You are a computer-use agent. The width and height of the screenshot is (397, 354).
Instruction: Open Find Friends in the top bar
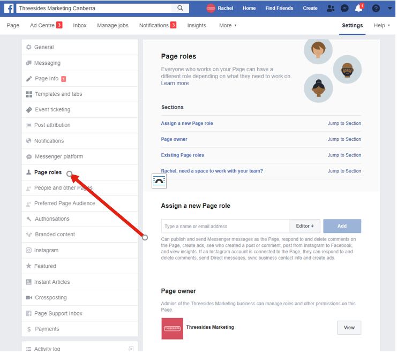click(x=280, y=9)
